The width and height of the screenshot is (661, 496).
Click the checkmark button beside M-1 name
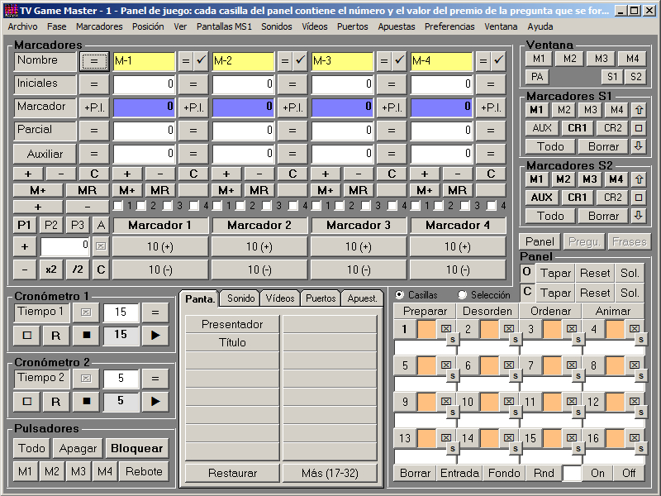[x=201, y=60]
